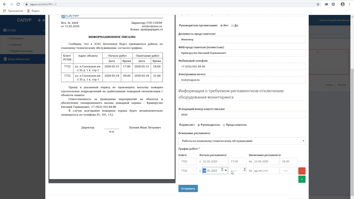Viewport: 354px width, 199px height.
Task: Open the calendar picker on 18.05.2020 date
Action: (226, 171)
